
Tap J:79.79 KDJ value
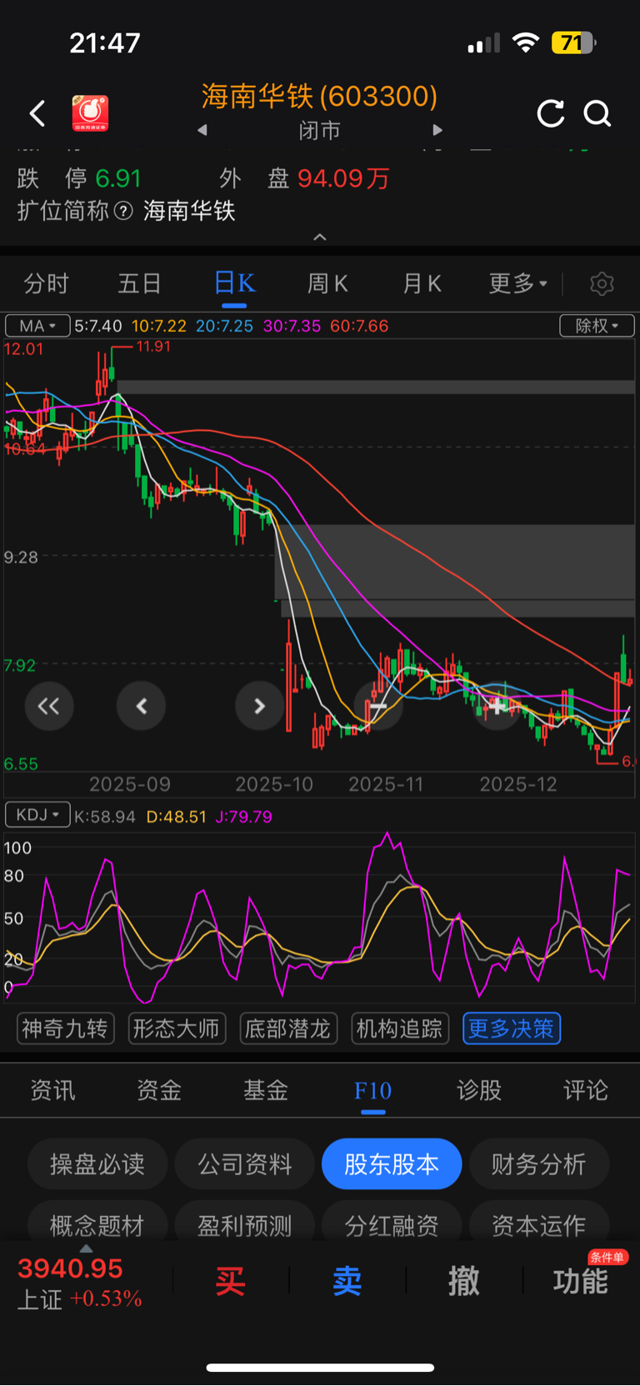coord(243,817)
